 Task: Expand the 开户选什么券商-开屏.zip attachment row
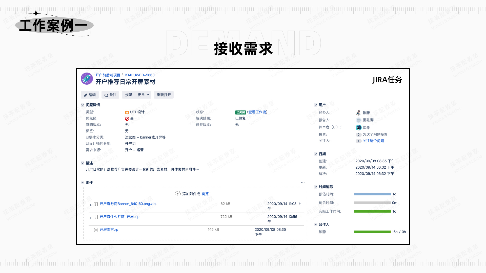pos(91,217)
